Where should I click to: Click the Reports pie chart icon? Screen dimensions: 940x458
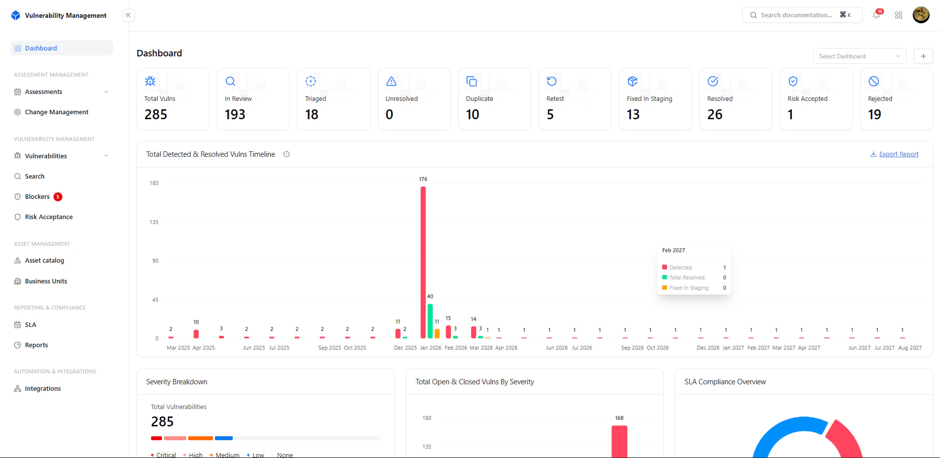click(18, 345)
